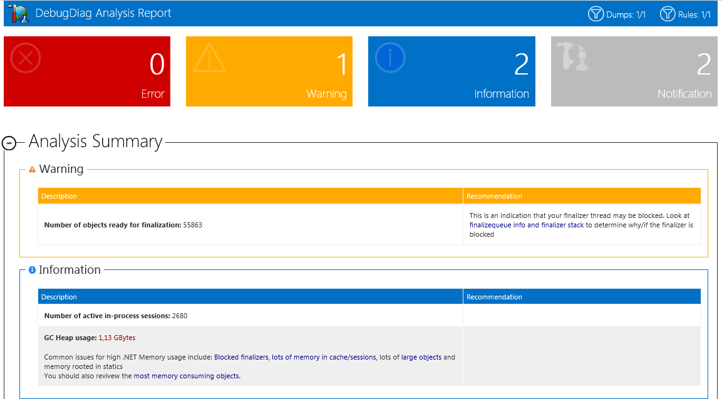Screen dimensions: 722x399
Task: Click Information table Recommendation column header
Action: click(582, 297)
